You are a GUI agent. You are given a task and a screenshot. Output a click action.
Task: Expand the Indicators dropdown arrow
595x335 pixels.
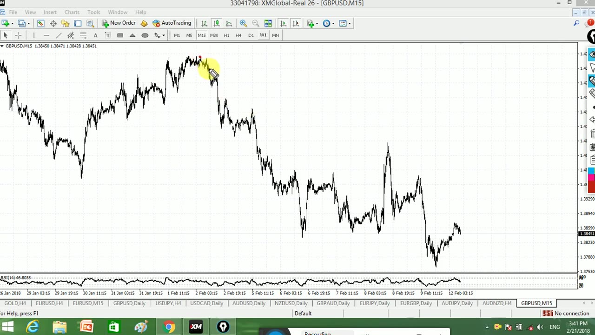pos(317,23)
